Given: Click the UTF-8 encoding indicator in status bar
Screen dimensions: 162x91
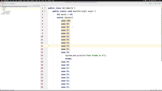Looking at the screenshot, I should point(156,90).
